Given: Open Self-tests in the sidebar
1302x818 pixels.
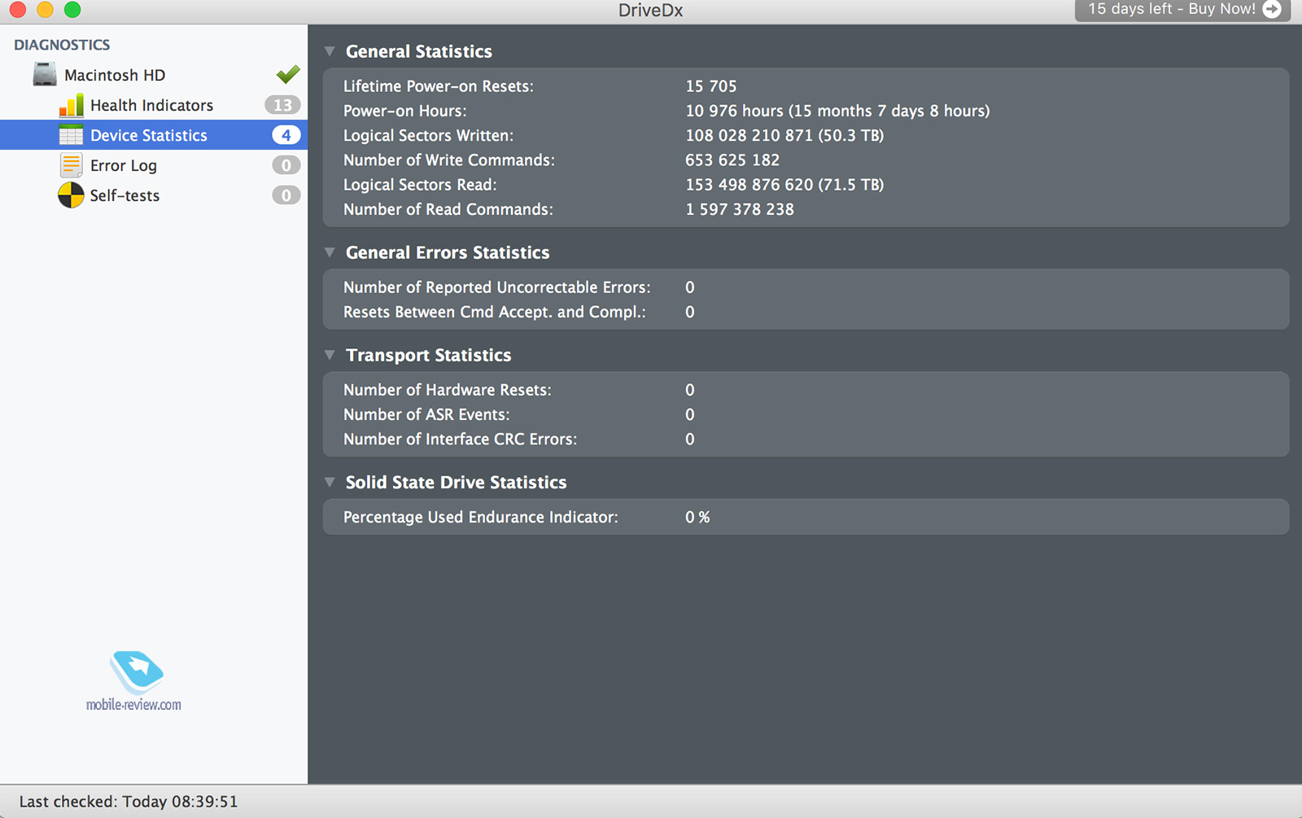Looking at the screenshot, I should pos(154,195).
